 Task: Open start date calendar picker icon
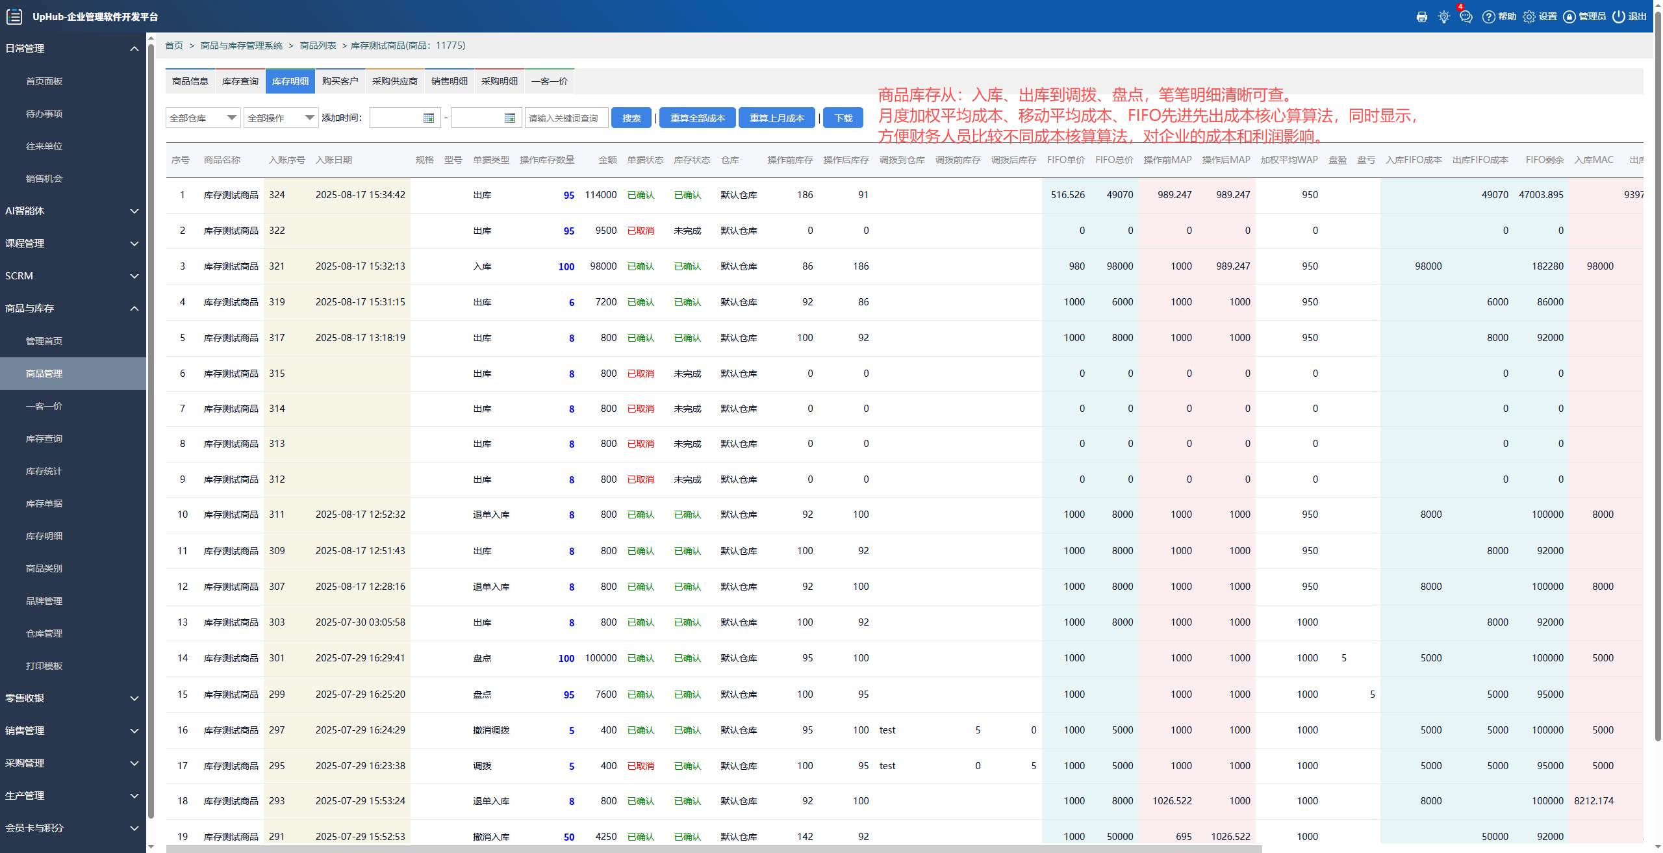click(429, 118)
